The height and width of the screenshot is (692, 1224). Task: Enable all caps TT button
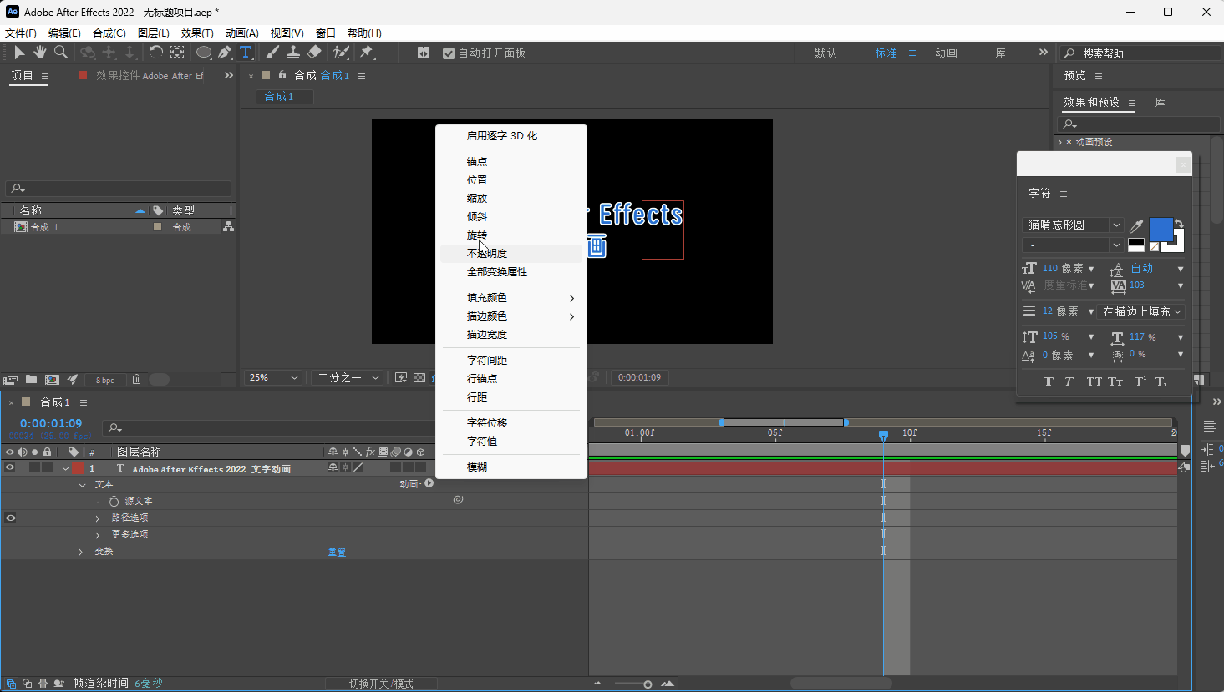[x=1094, y=381]
